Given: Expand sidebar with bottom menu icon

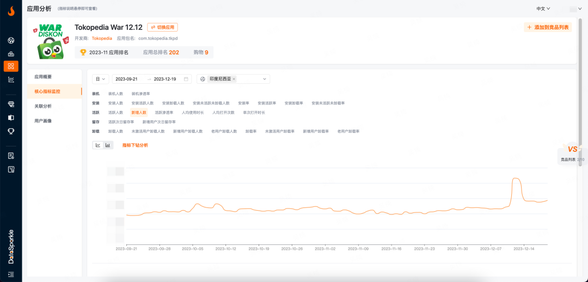Looking at the screenshot, I should (11, 274).
